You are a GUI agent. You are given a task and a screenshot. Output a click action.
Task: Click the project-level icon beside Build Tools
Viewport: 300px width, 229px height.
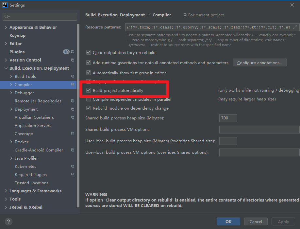pyautogui.click(x=73, y=77)
